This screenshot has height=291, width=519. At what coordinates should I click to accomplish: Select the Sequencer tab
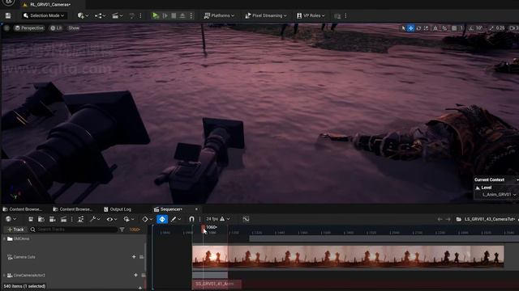pos(168,209)
